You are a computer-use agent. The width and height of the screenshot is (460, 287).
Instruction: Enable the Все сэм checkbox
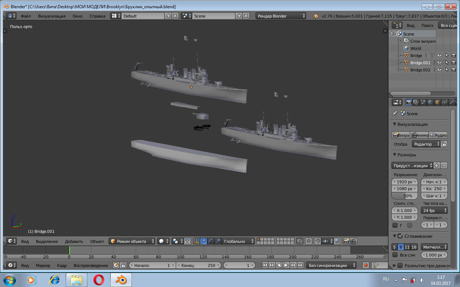395,255
